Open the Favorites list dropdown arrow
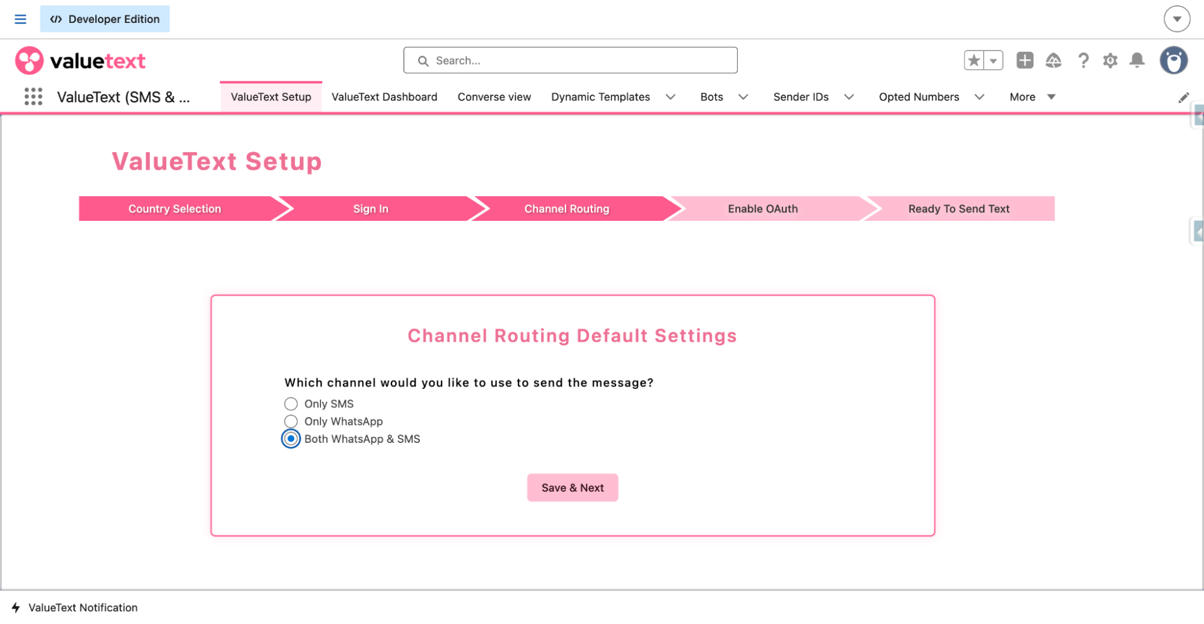 [994, 60]
